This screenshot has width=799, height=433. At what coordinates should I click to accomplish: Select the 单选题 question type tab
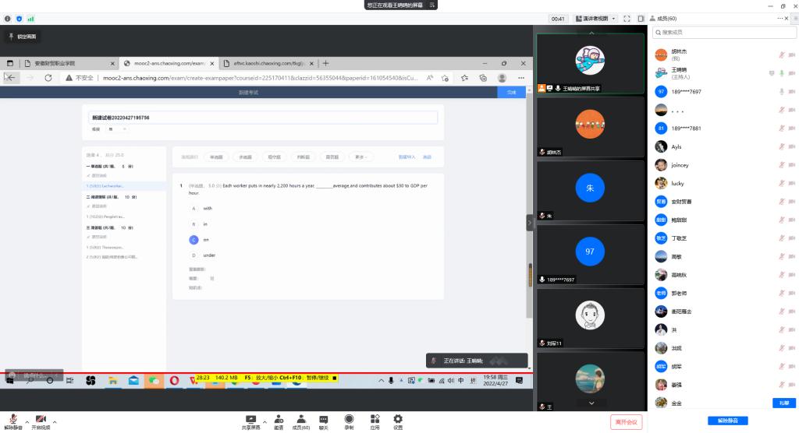pos(216,157)
